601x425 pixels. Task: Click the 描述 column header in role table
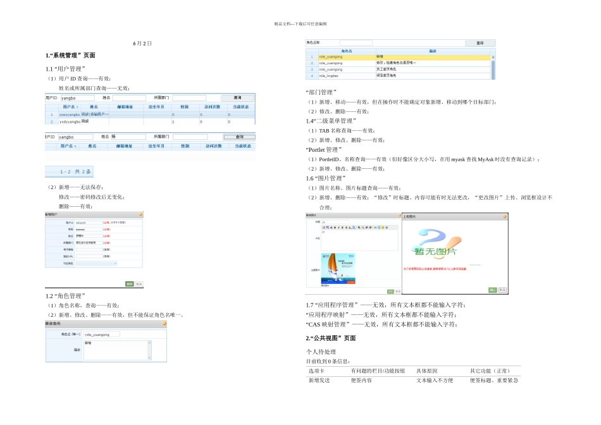coord(433,51)
